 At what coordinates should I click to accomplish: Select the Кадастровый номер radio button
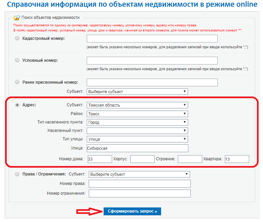(17, 38)
